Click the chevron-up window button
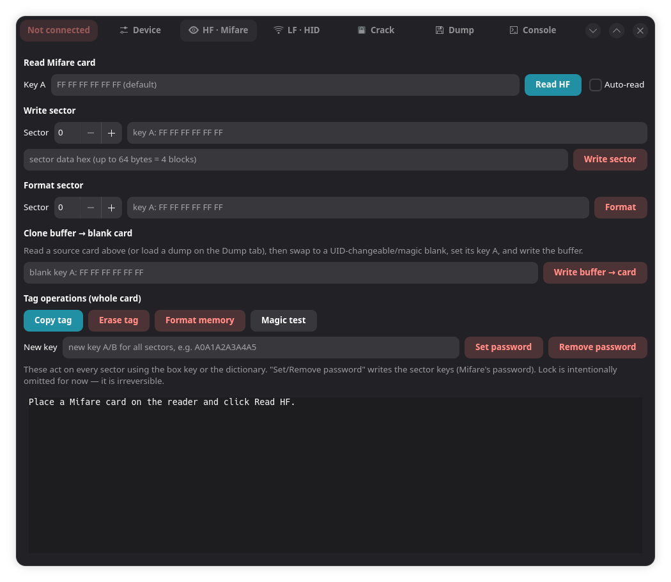Screen dimensions: 671x582 tap(617, 31)
